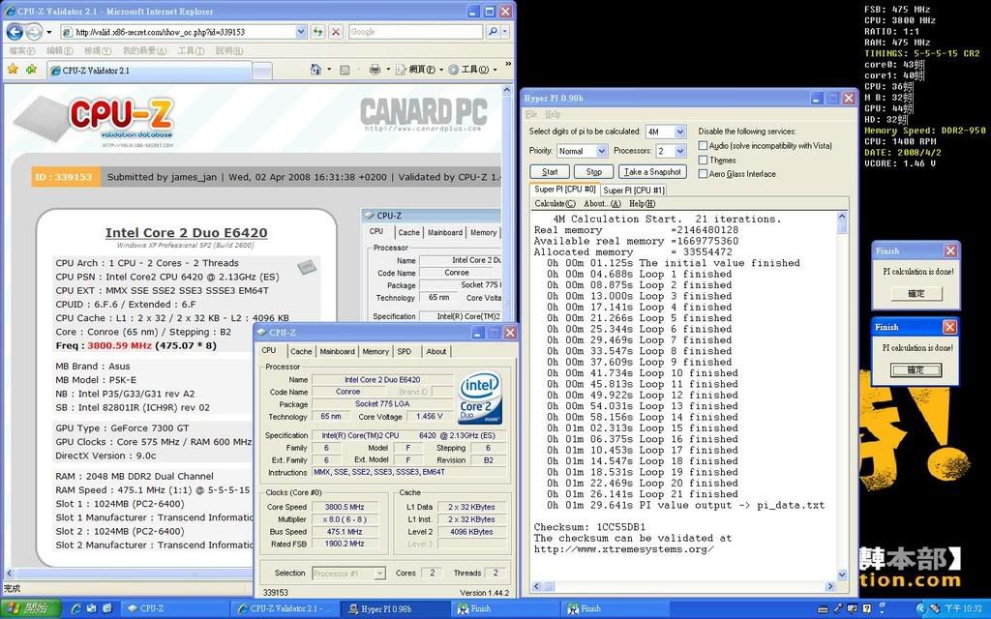Switch to the Memory tab in front CPU-Z window
This screenshot has height=619, width=991.
[375, 352]
